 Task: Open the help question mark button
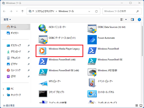click(x=139, y=19)
